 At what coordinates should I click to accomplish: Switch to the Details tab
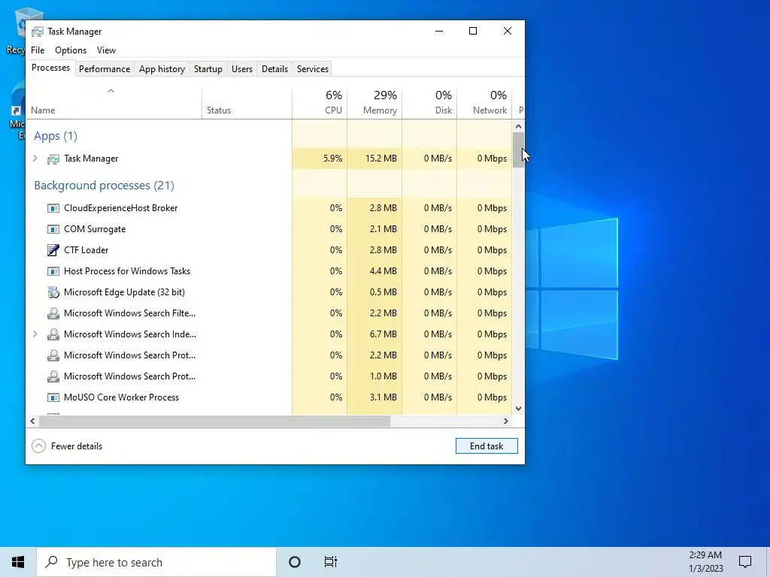pyautogui.click(x=274, y=69)
